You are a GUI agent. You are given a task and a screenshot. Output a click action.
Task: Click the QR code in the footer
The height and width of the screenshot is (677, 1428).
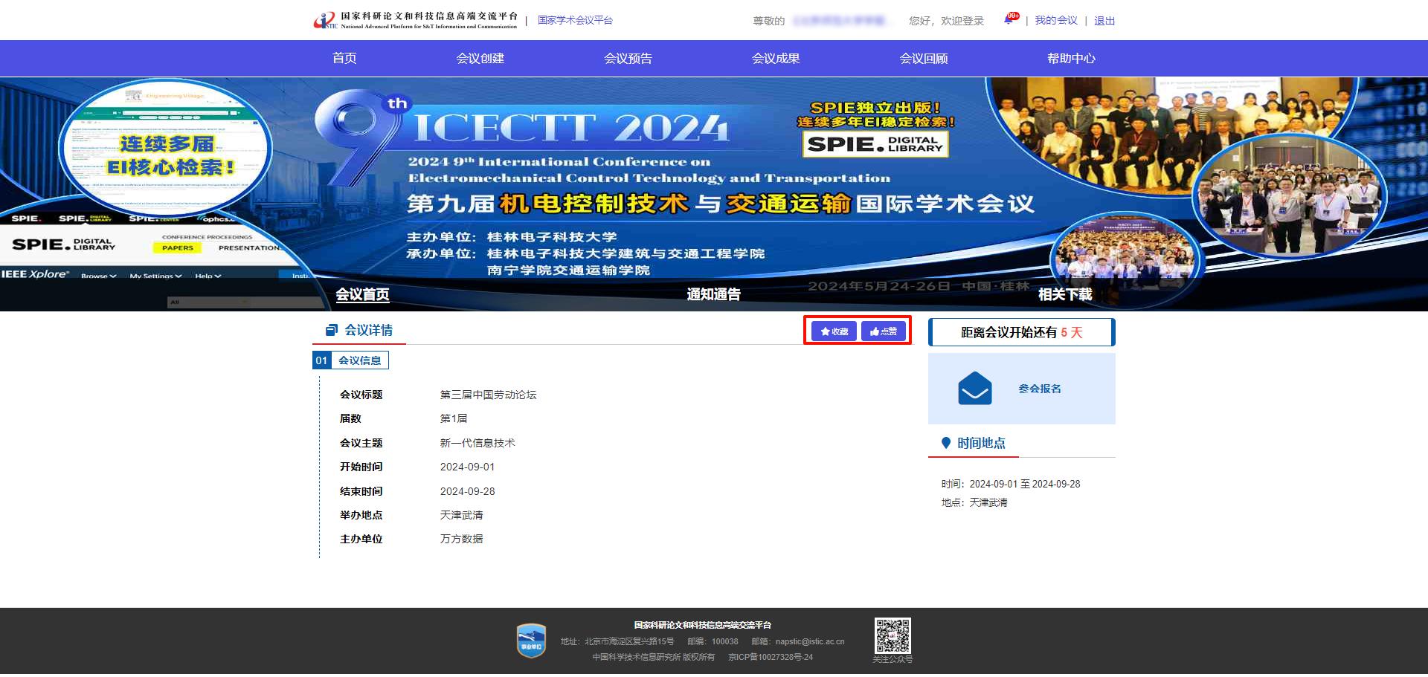point(892,635)
